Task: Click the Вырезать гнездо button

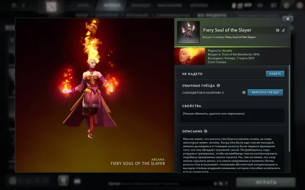Action: [x=265, y=93]
